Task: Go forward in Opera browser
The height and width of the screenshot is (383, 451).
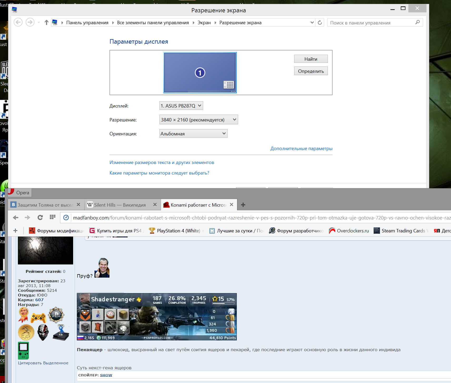Action: tap(27, 217)
